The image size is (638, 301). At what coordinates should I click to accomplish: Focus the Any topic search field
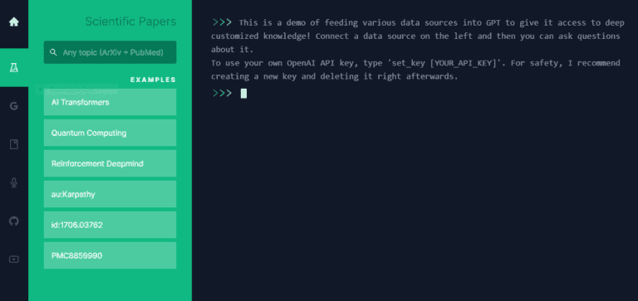[110, 52]
